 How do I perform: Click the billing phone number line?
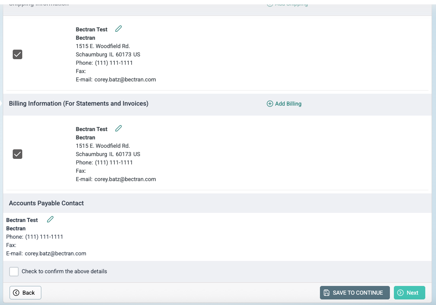pyautogui.click(x=104, y=162)
